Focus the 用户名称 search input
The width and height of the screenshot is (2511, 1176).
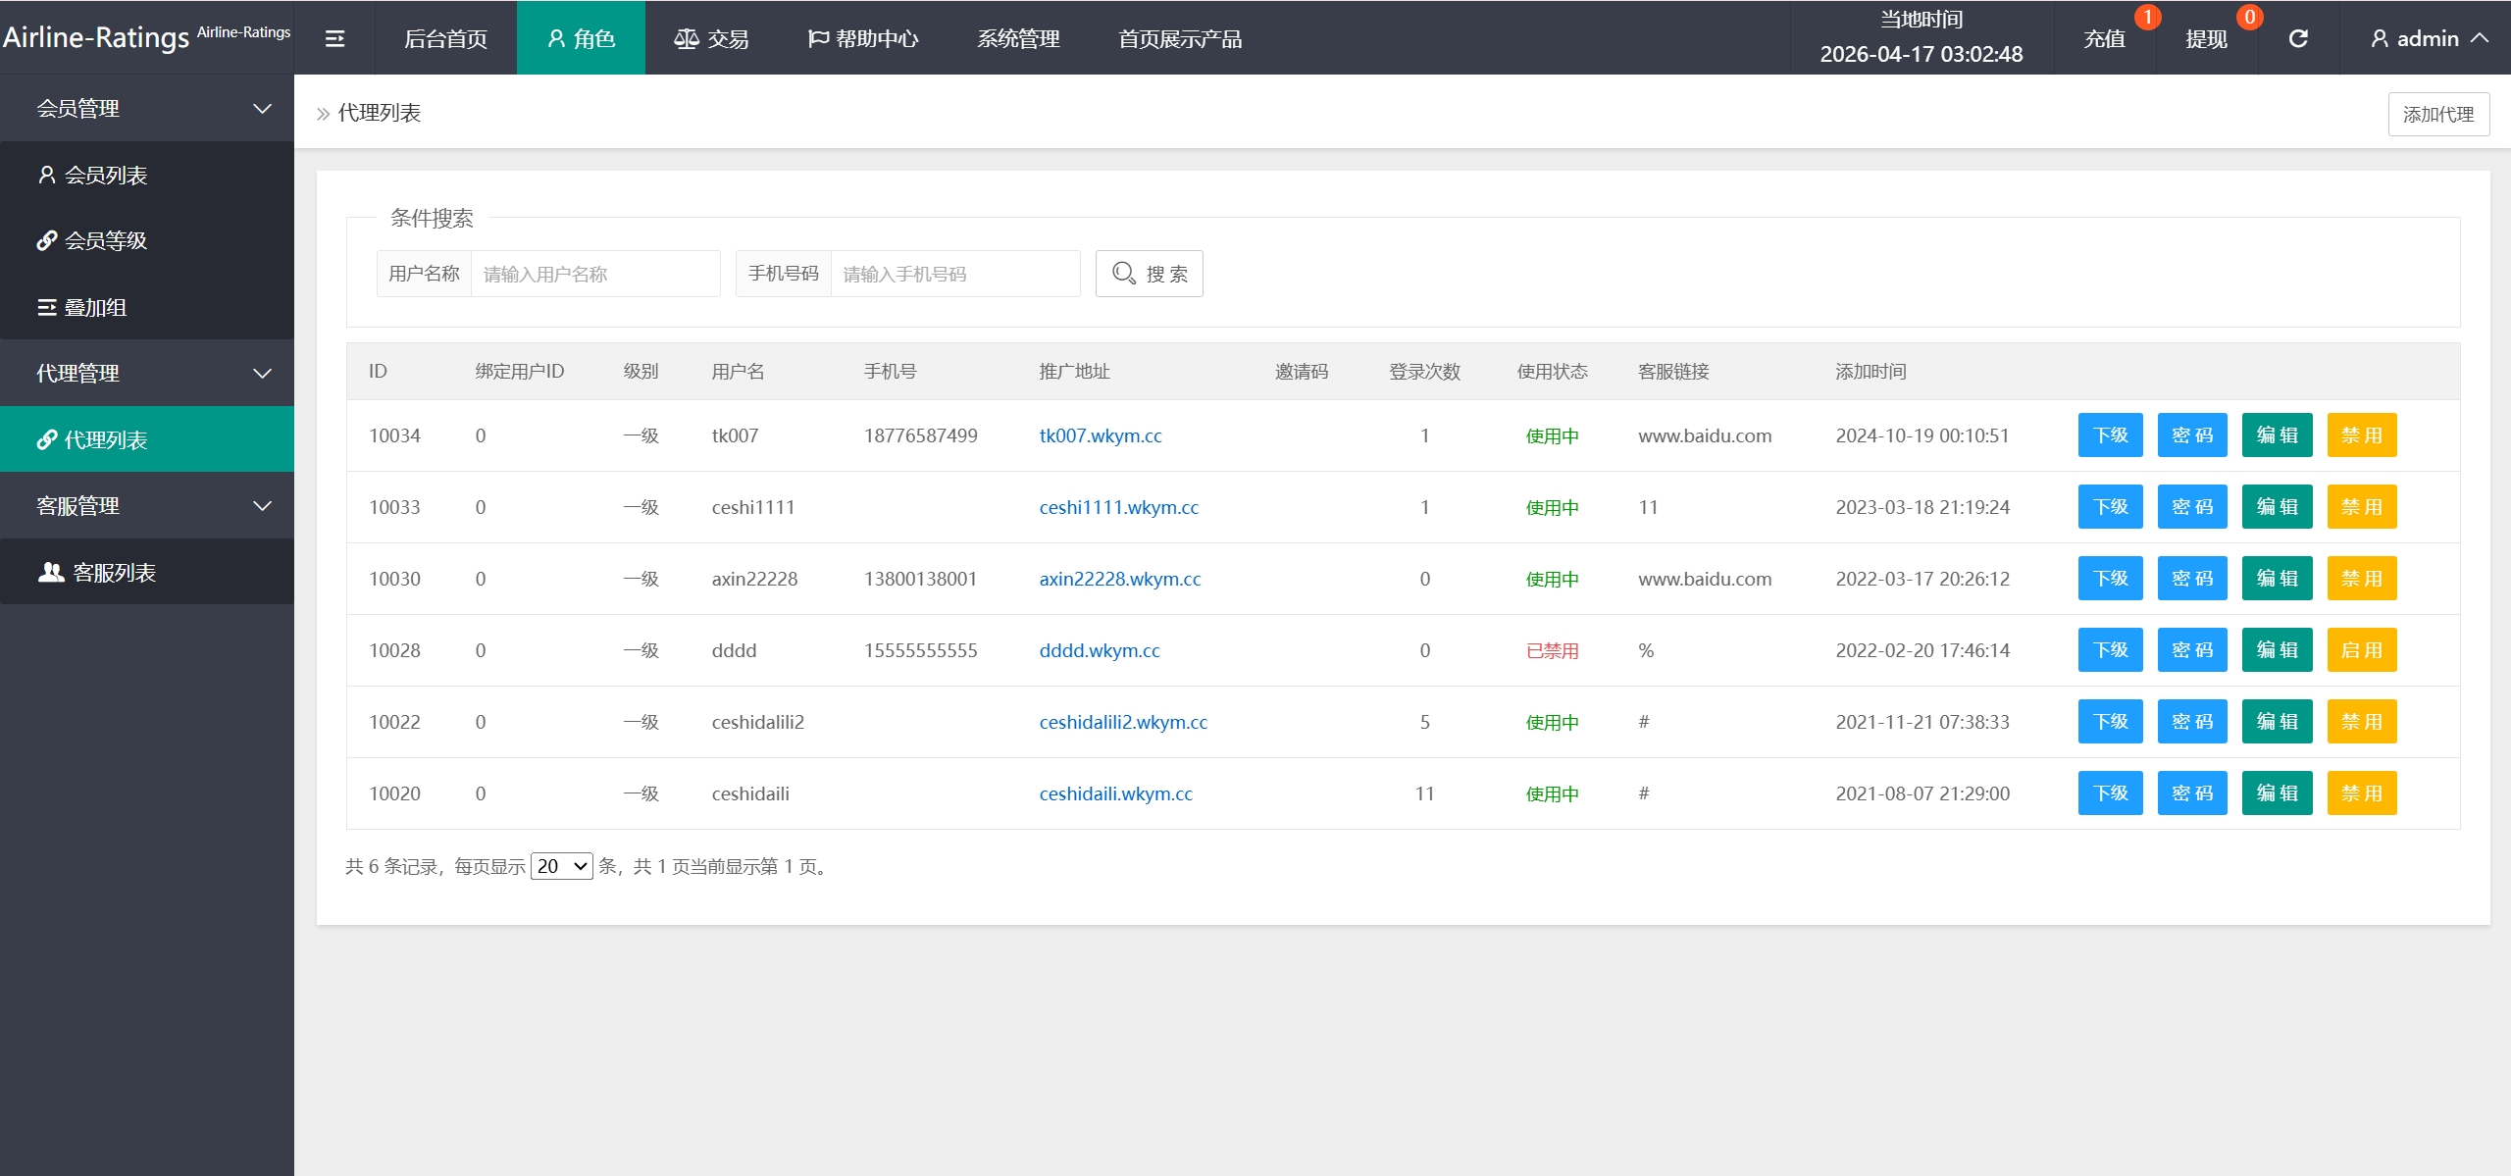(x=595, y=274)
